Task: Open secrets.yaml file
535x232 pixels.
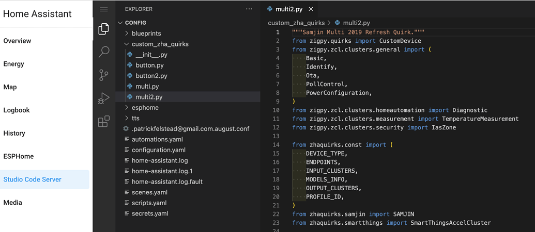Action: [150, 213]
